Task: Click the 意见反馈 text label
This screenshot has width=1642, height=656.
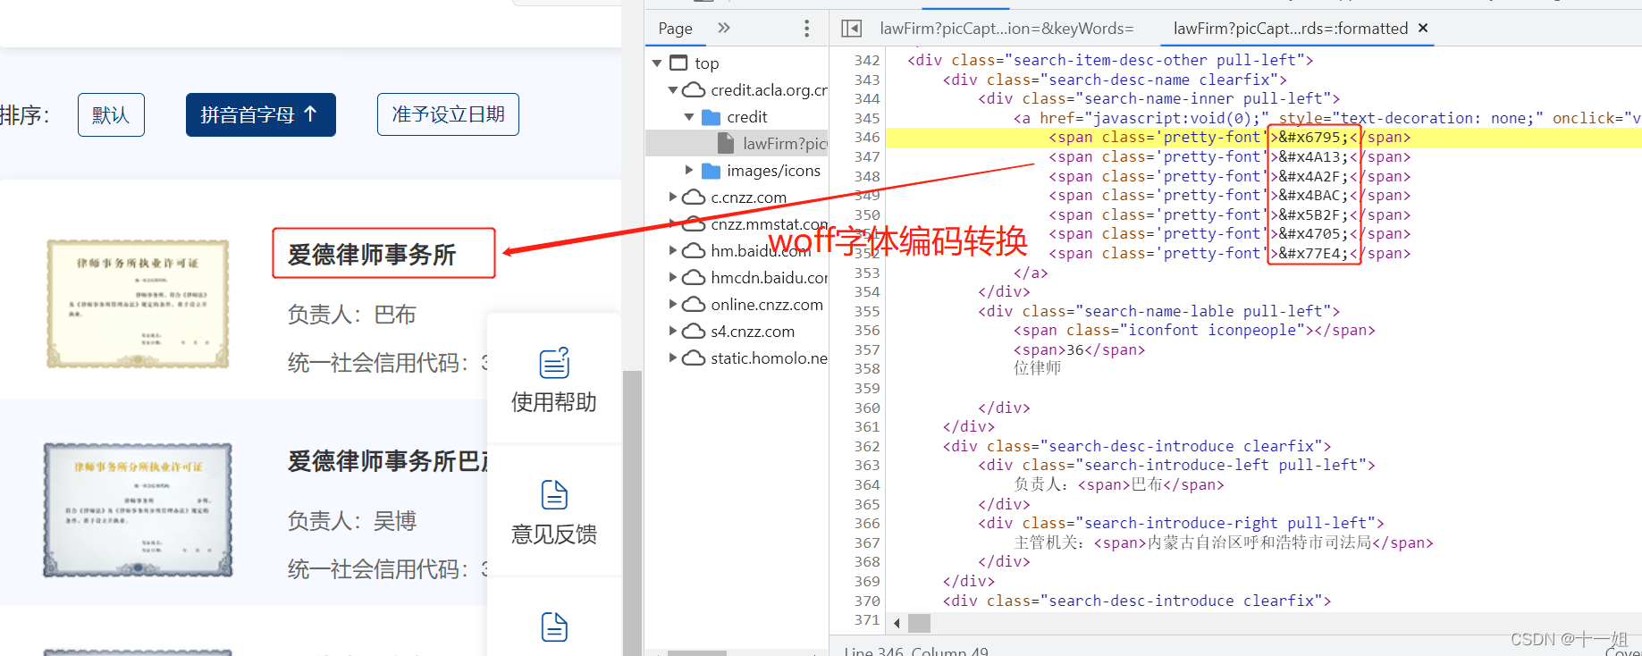Action: click(554, 534)
